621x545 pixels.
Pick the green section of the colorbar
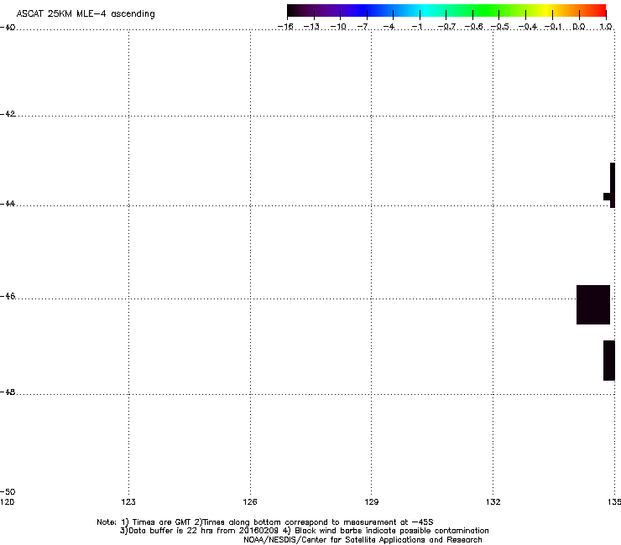click(487, 10)
